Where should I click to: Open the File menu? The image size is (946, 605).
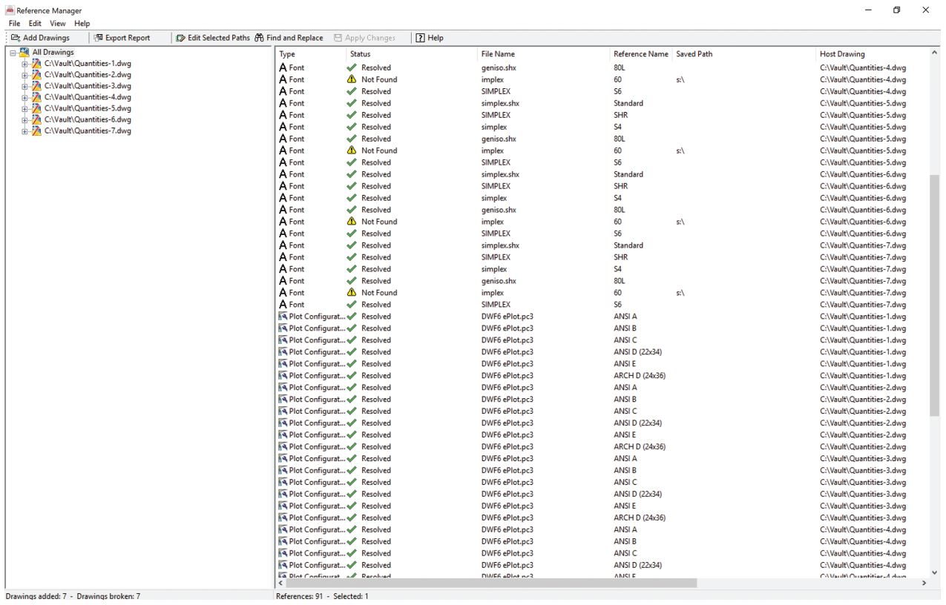click(x=13, y=23)
